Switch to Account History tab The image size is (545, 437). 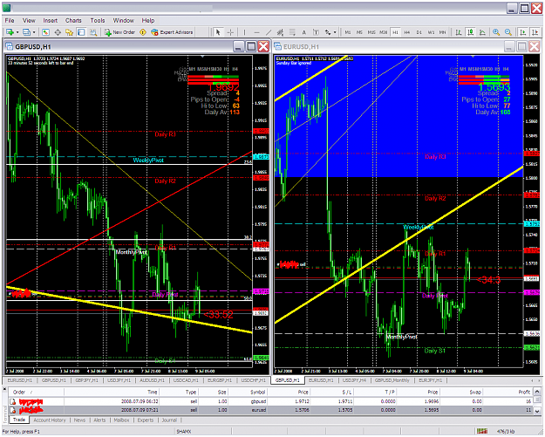50,420
